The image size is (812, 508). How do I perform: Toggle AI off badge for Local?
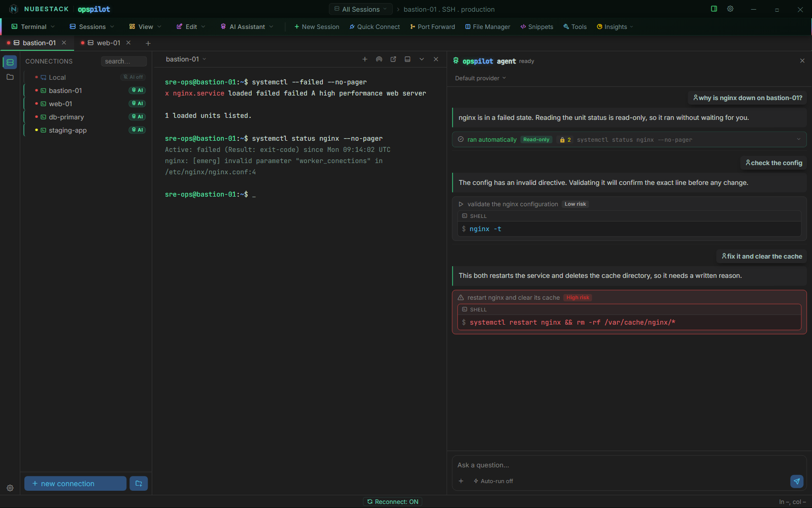[133, 77]
